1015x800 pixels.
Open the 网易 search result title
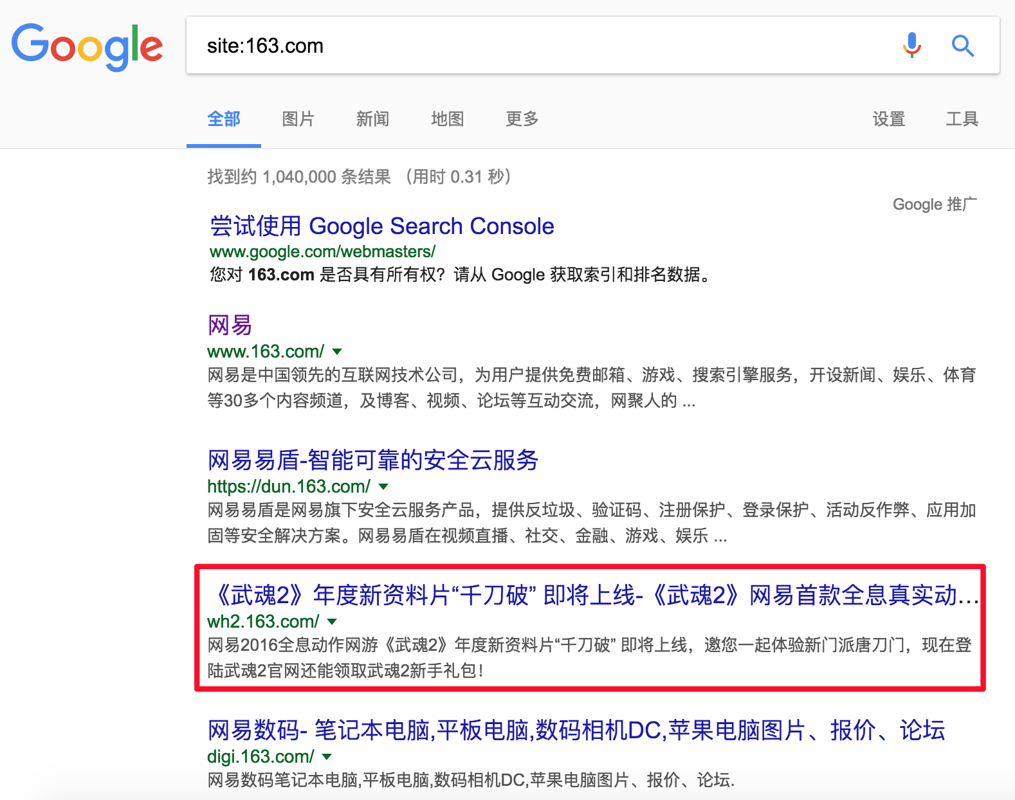click(230, 325)
